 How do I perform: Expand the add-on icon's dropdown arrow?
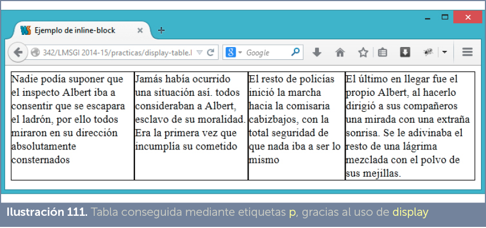[444, 53]
